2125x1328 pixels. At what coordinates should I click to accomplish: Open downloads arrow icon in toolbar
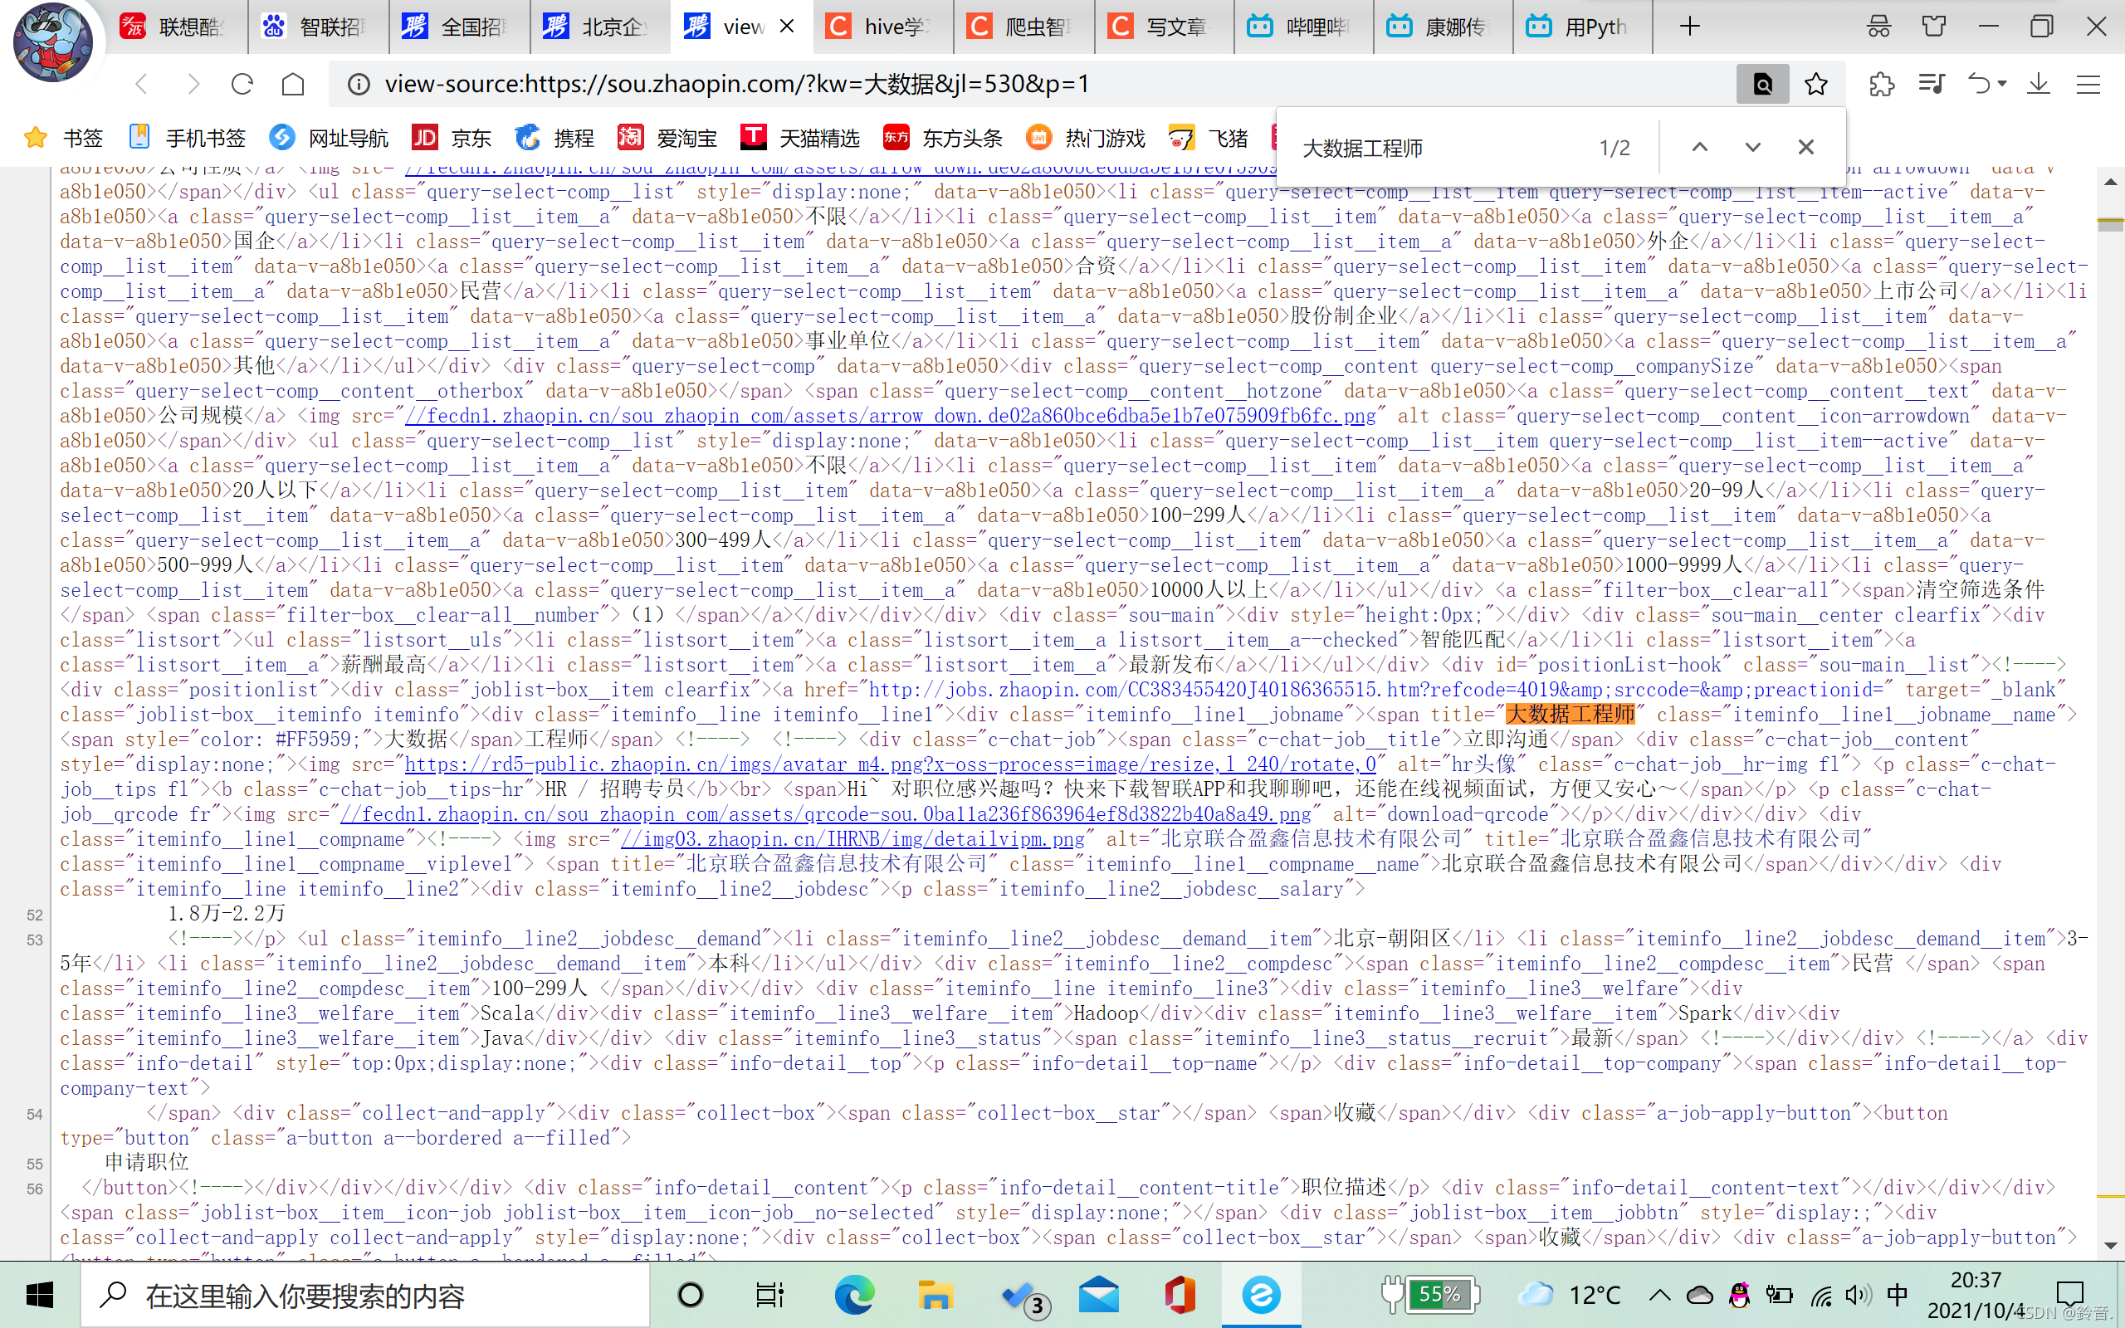click(2039, 85)
